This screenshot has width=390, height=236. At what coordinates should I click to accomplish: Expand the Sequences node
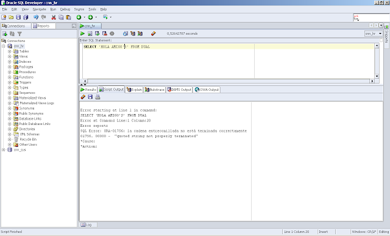coord(10,93)
